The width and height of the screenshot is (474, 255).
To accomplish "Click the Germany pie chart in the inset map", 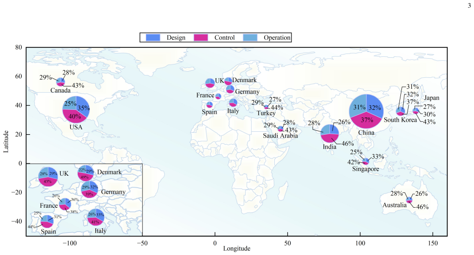I will [89, 190].
